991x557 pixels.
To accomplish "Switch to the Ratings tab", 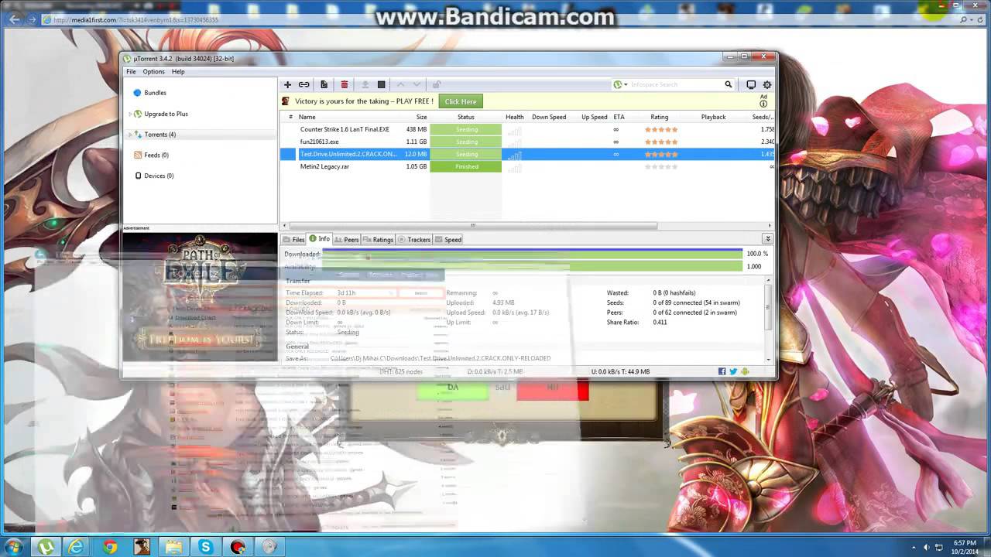I will 379,240.
